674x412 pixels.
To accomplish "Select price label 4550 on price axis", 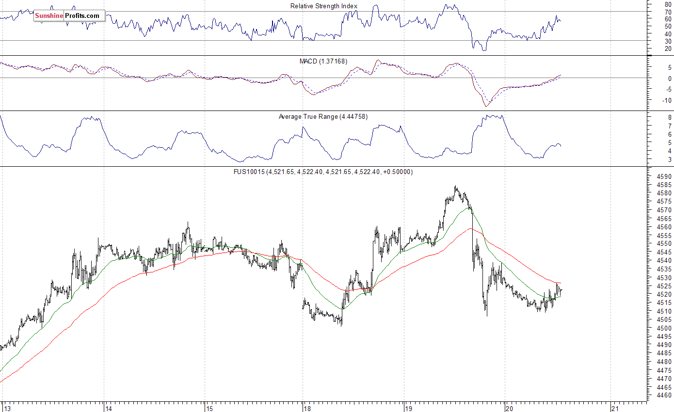I will 665,244.
